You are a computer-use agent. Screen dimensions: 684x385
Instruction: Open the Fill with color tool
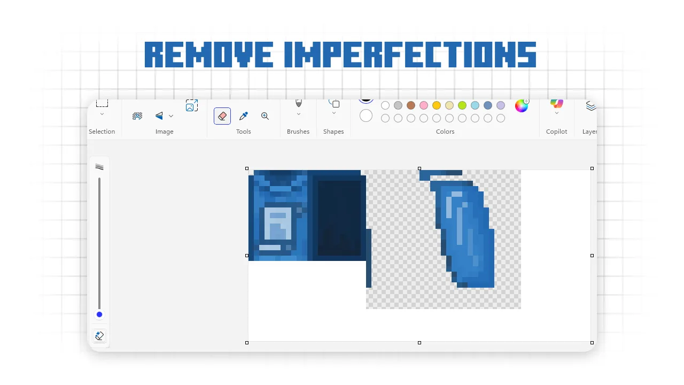(99, 335)
